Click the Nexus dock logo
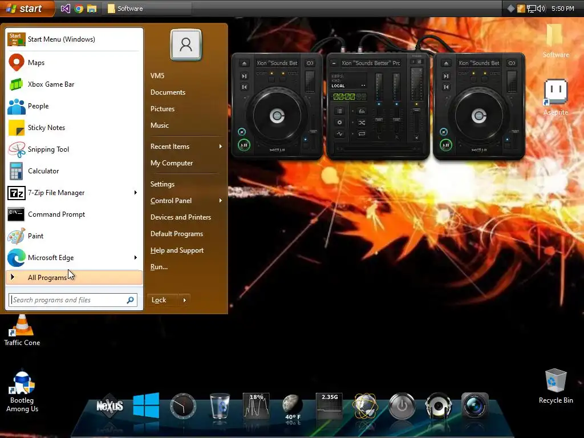The image size is (584, 438). pos(109,405)
